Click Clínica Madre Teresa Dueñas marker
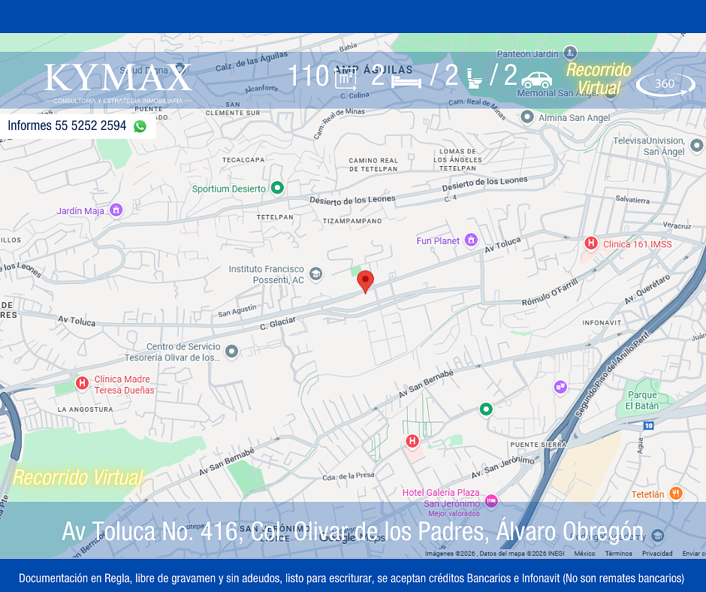Viewport: 706px width, 592px height. point(82,384)
